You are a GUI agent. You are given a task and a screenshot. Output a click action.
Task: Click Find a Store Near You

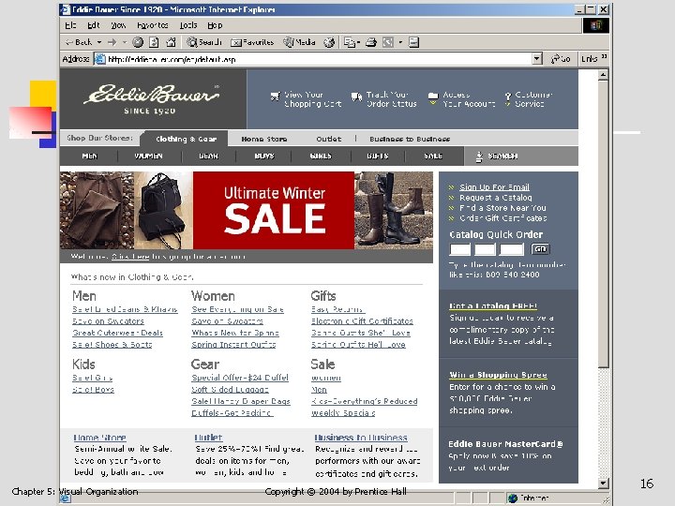[x=502, y=208]
